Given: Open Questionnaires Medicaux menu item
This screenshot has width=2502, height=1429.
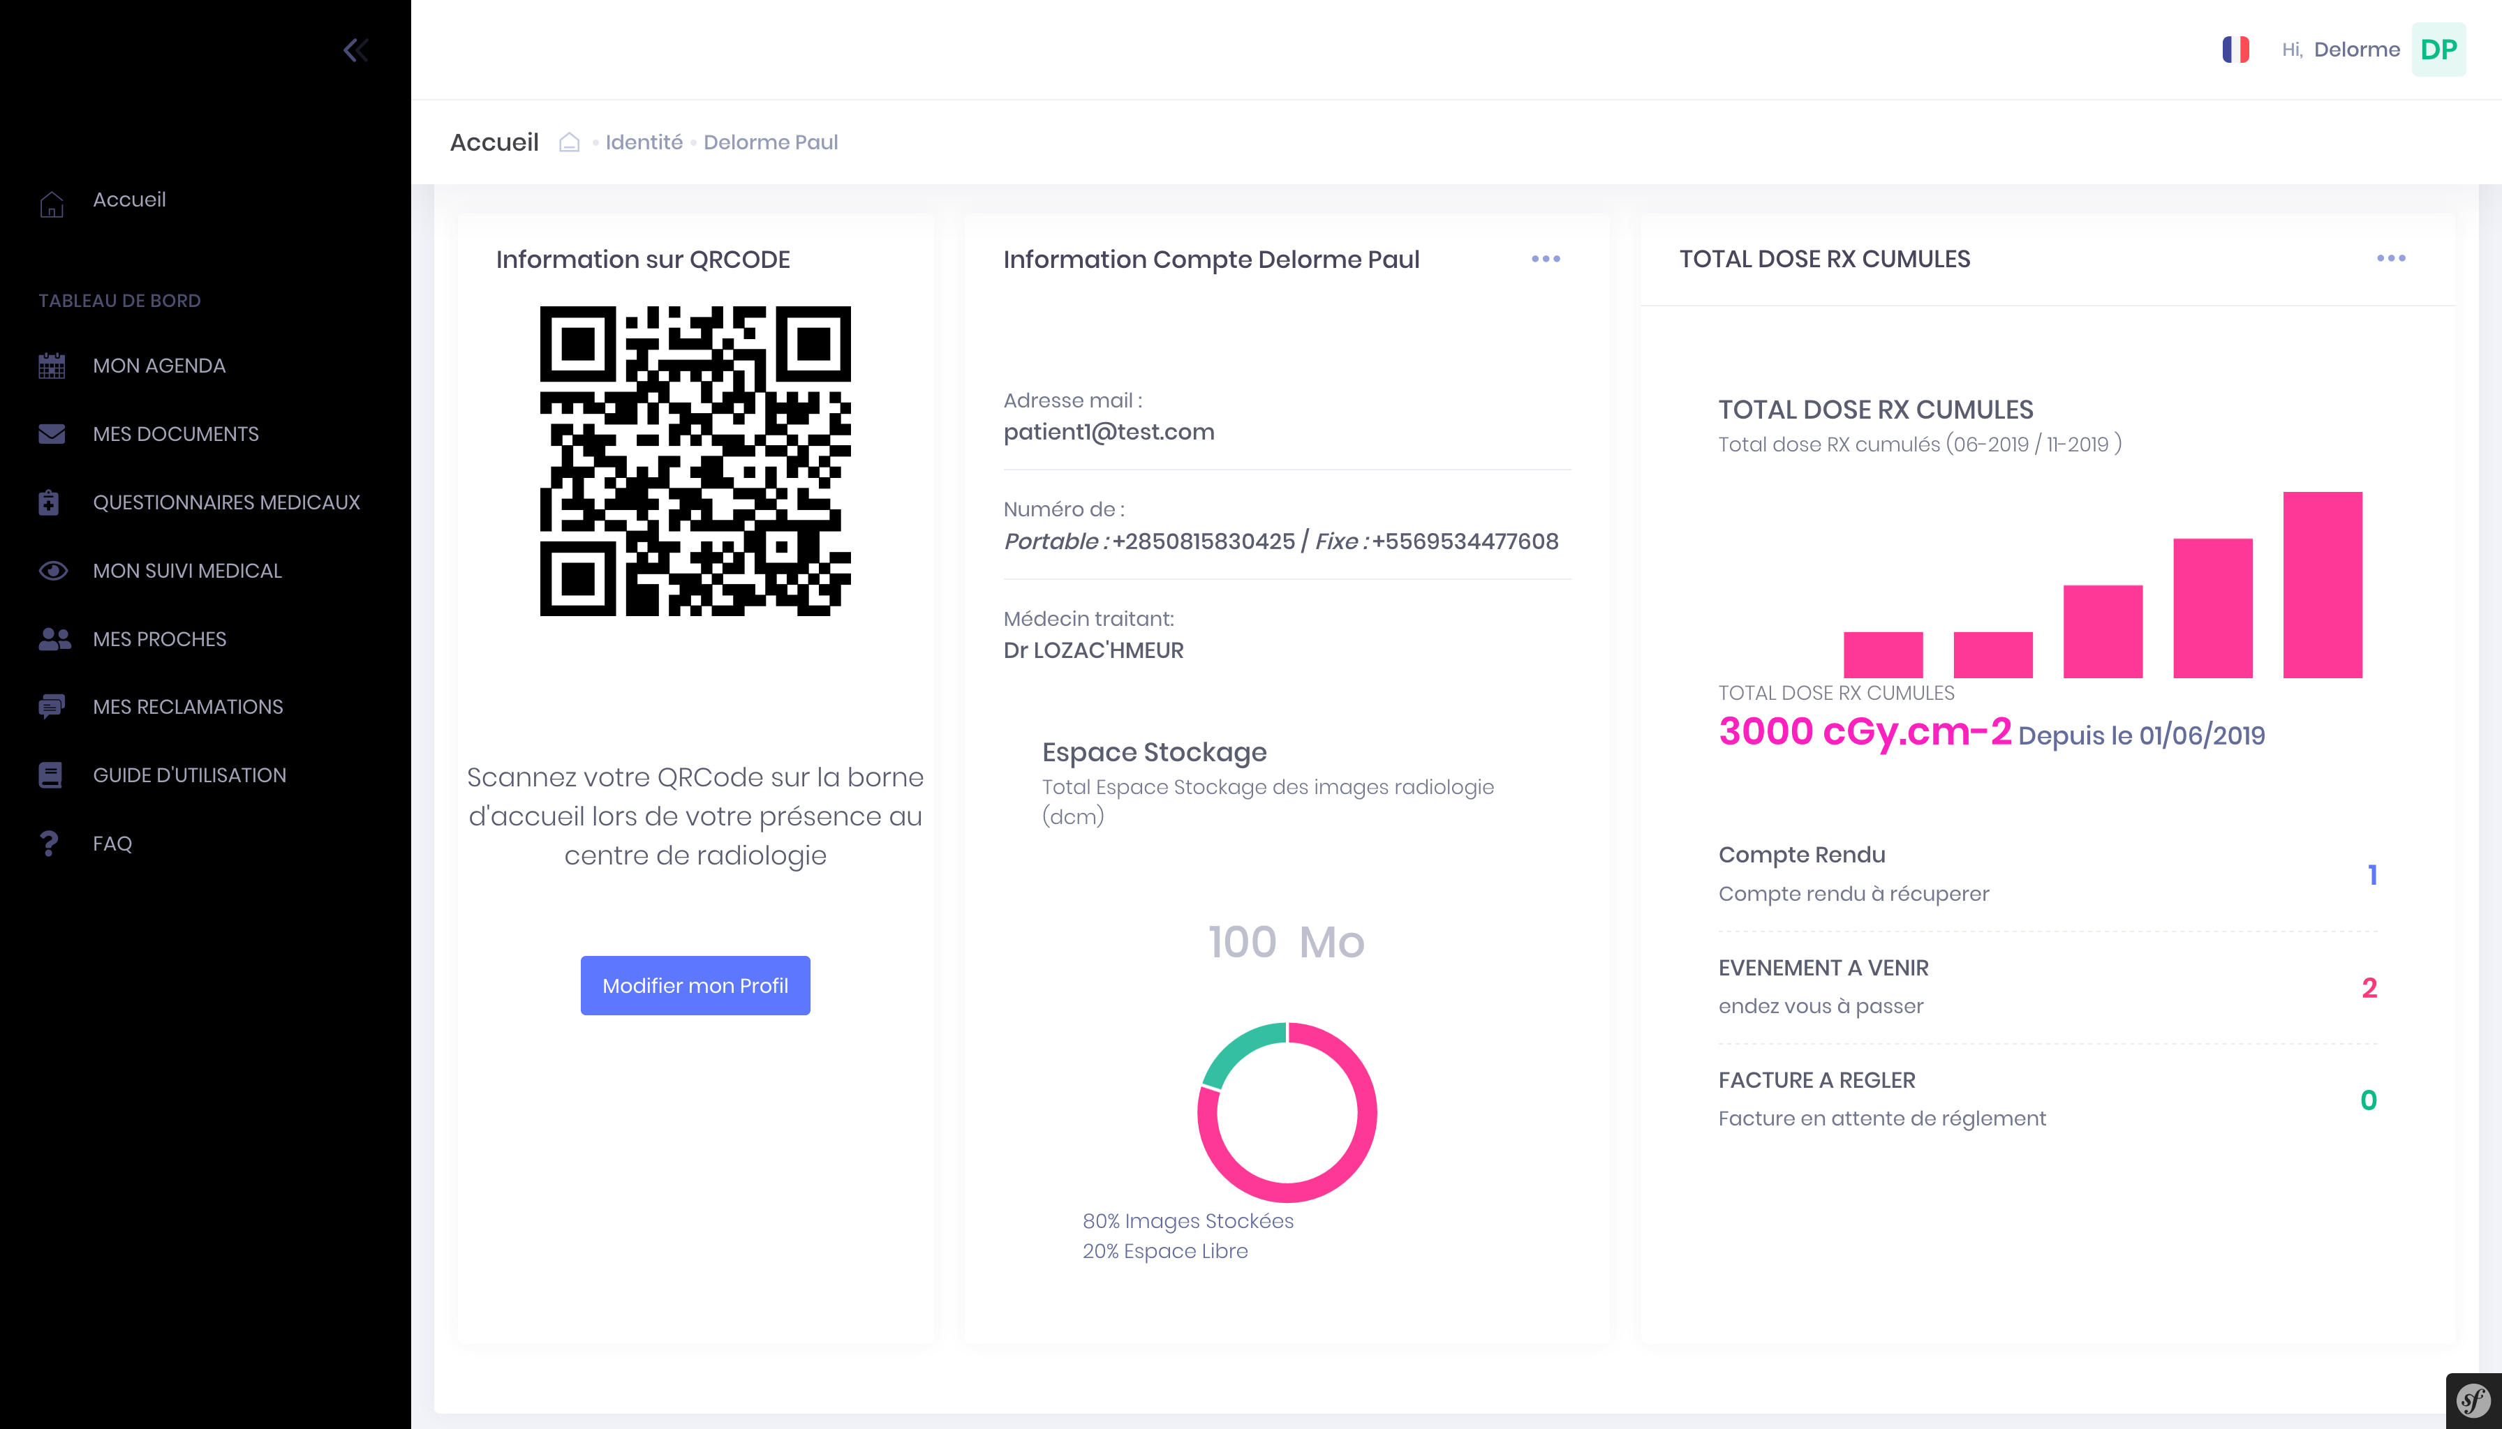Looking at the screenshot, I should [x=226, y=502].
